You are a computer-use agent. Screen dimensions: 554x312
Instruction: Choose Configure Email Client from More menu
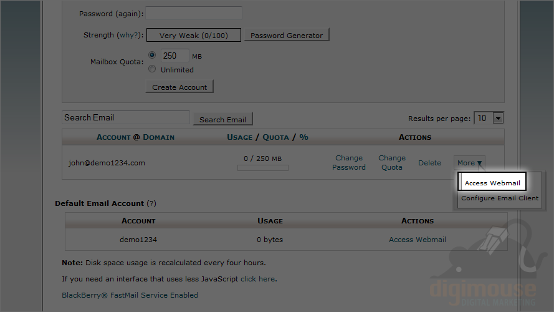pyautogui.click(x=500, y=198)
